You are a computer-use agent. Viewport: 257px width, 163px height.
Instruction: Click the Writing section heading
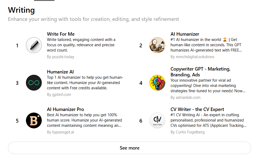pos(21,10)
